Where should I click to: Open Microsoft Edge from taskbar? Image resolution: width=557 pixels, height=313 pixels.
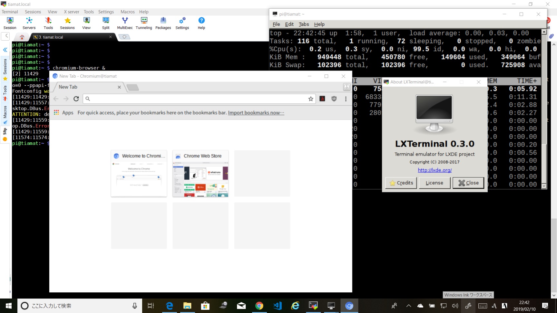point(169,306)
